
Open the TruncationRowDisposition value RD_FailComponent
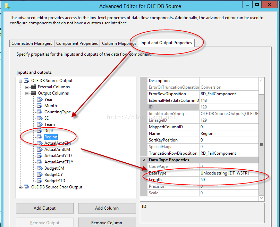tap(229, 153)
